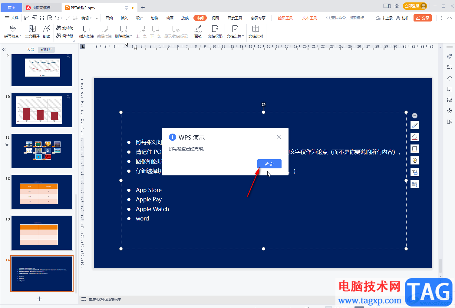The image size is (455, 308).
Task: Click the 确定 button in the dialog
Action: [x=269, y=164]
